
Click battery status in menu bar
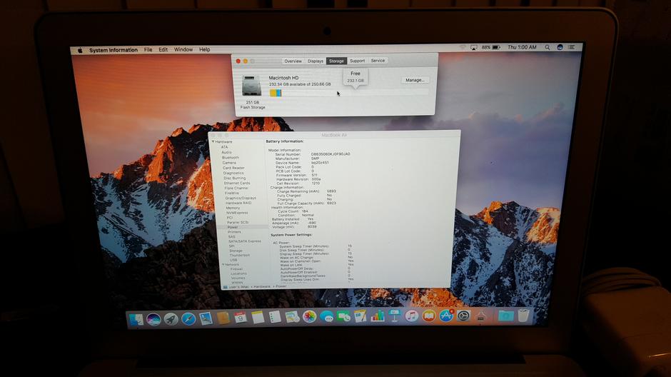[490, 48]
